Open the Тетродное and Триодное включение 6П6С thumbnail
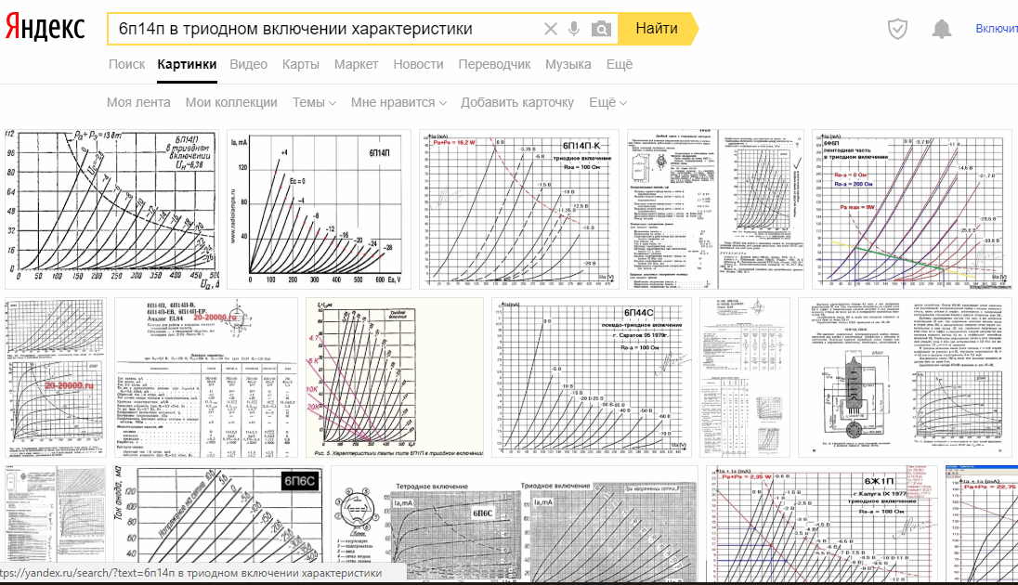The width and height of the screenshot is (1018, 585). point(515,524)
